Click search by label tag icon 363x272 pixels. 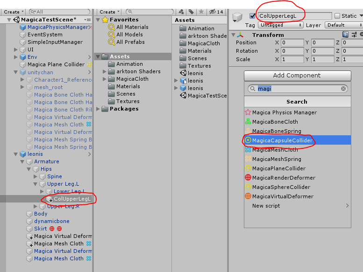[x=191, y=12]
